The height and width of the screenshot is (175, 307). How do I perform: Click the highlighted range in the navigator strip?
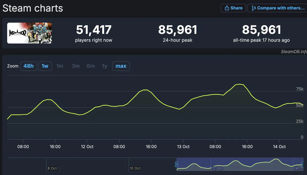tap(240, 164)
